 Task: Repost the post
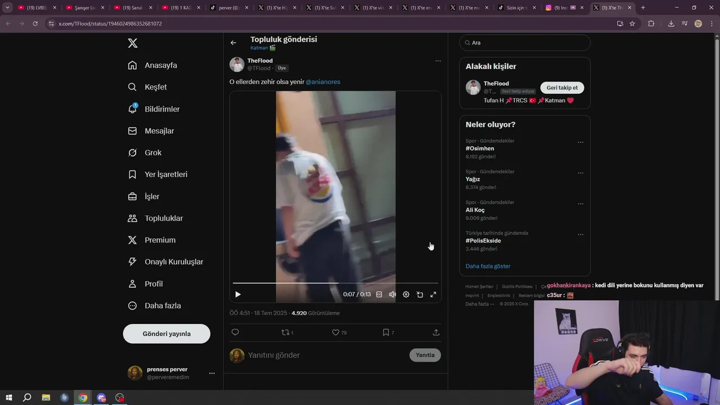click(285, 332)
